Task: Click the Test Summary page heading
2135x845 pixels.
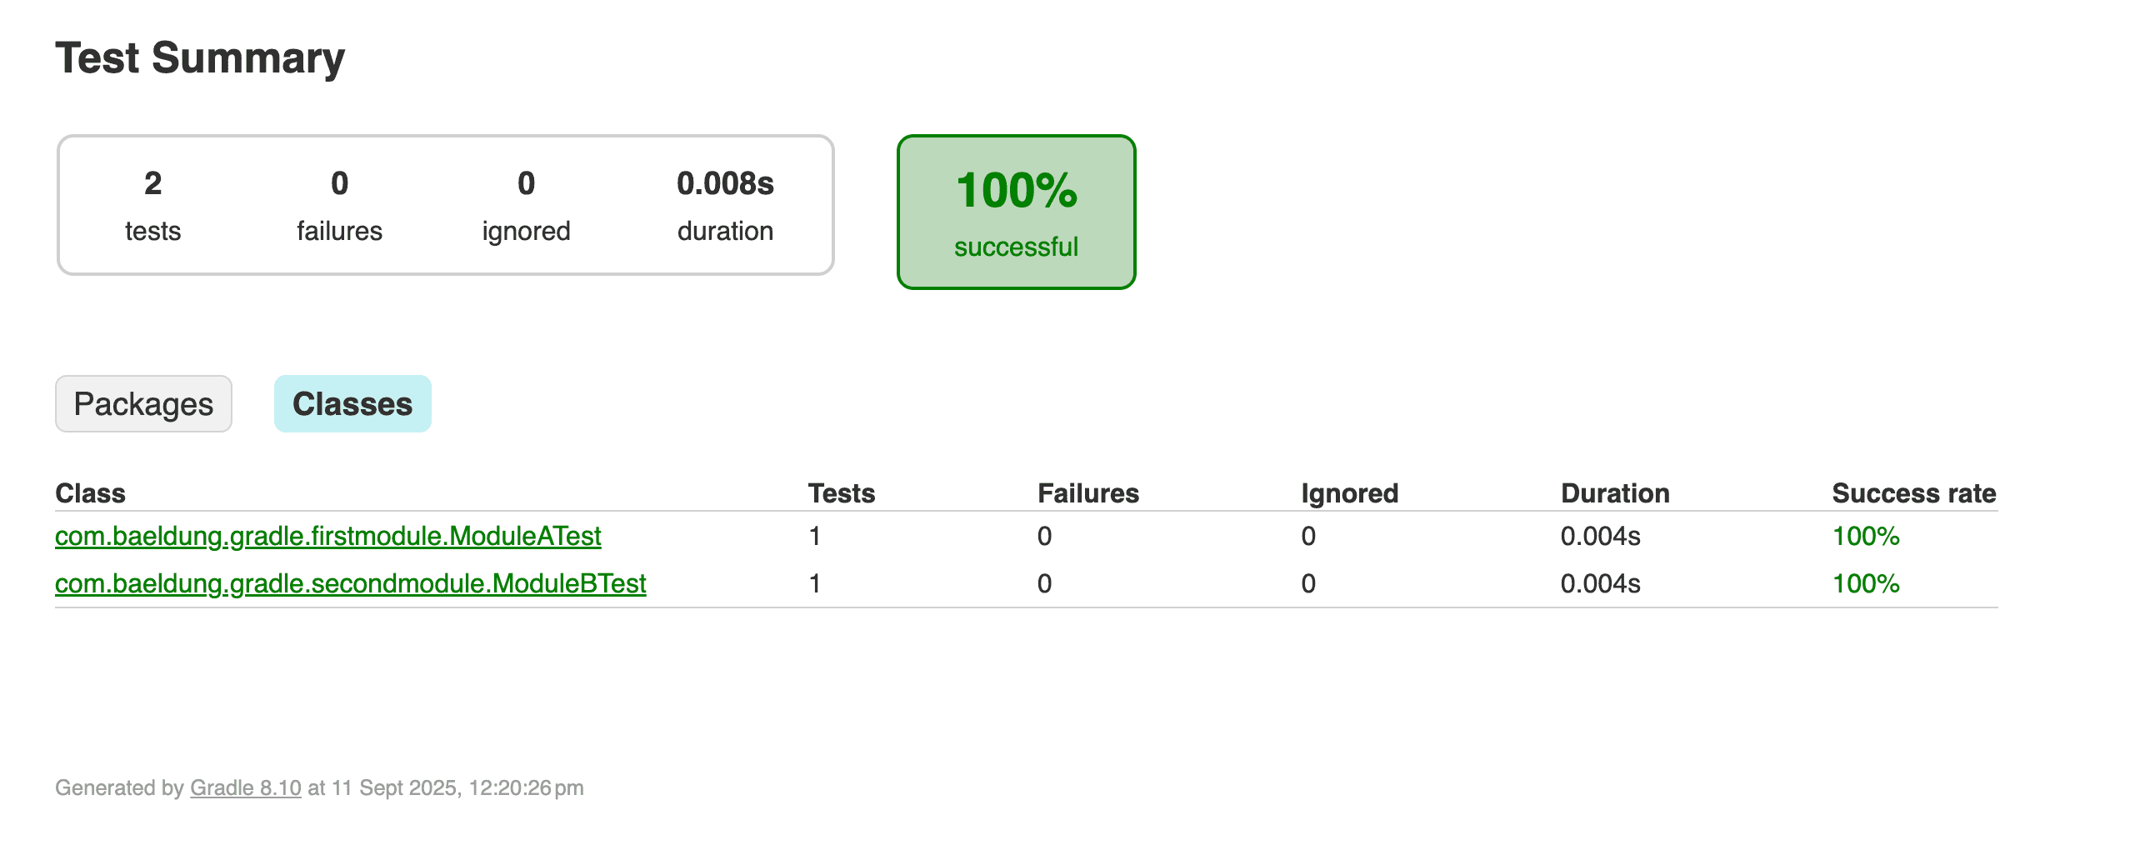Action: pyautogui.click(x=200, y=57)
